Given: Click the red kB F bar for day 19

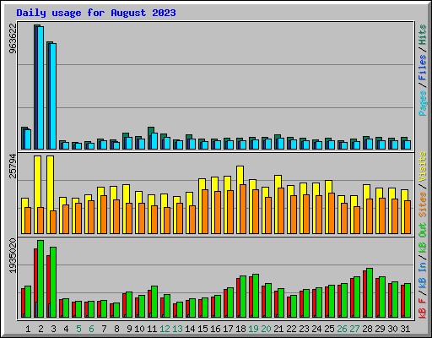Looking at the screenshot, I should point(251,297).
